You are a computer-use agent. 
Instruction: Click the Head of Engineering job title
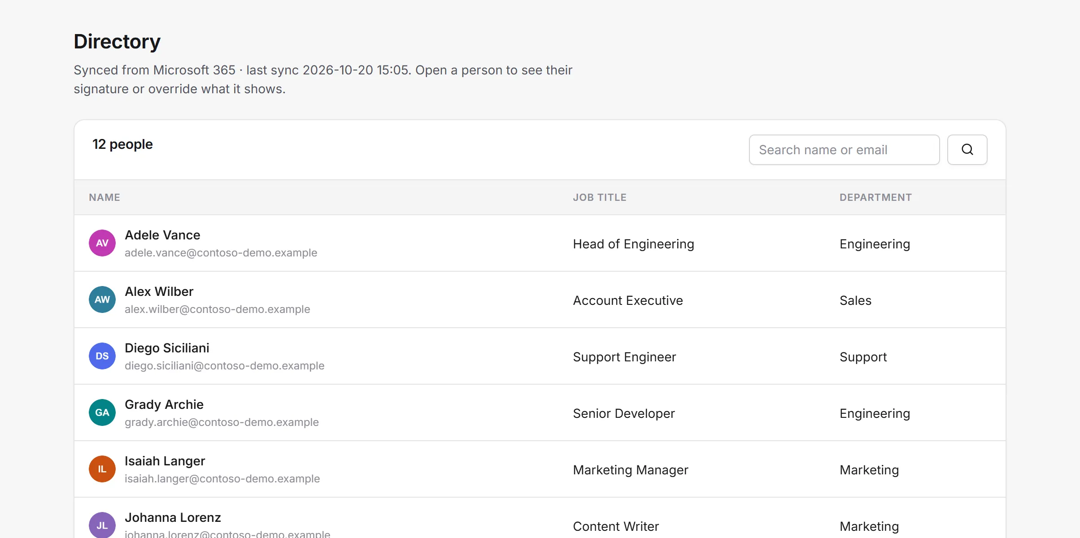pyautogui.click(x=633, y=244)
